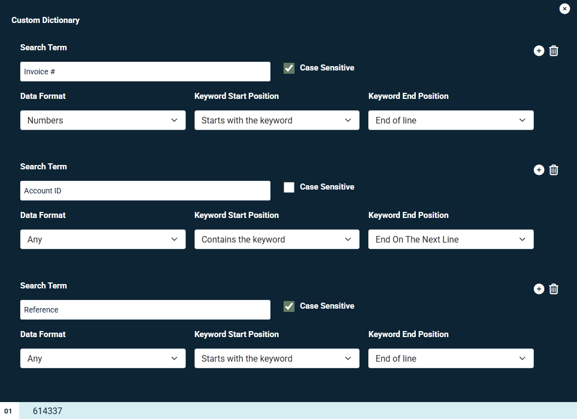Add new term beside Invoice # row
Screen dimensions: 577x419
pos(539,51)
